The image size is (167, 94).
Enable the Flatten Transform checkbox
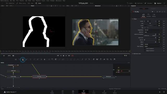145,51
